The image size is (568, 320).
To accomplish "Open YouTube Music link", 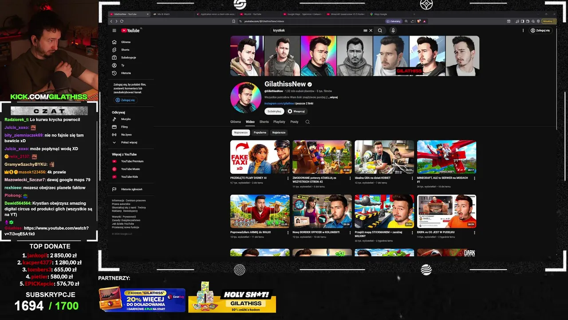I will tap(130, 169).
